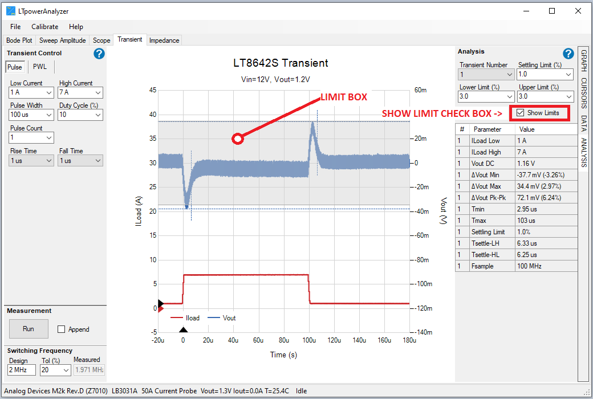Toggle the Show Limits checkbox
593x399 pixels.
click(521, 112)
